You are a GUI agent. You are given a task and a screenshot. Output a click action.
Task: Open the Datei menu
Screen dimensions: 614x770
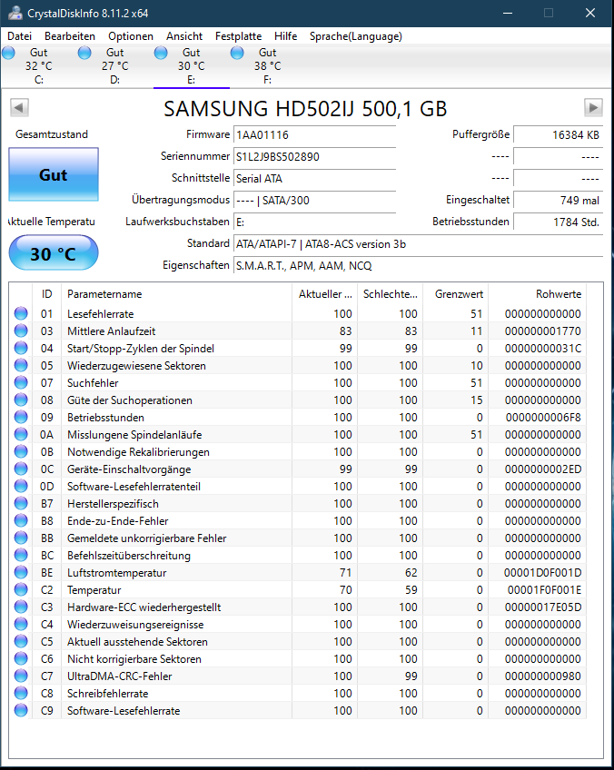point(20,35)
